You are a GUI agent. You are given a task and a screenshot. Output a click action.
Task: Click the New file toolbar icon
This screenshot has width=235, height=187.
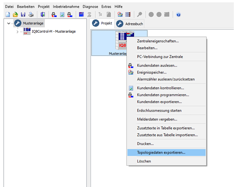8,14
